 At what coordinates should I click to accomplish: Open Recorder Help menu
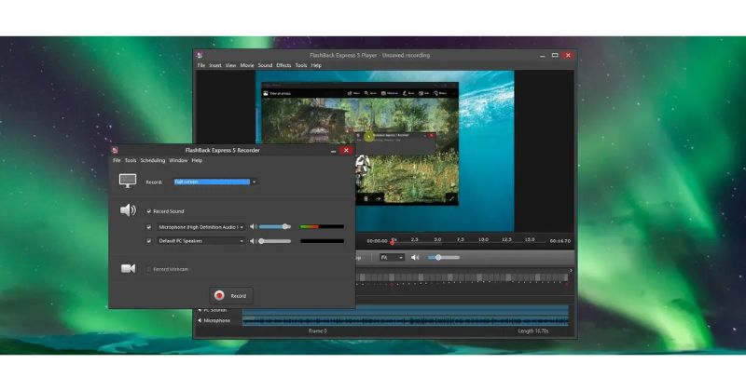tap(197, 160)
